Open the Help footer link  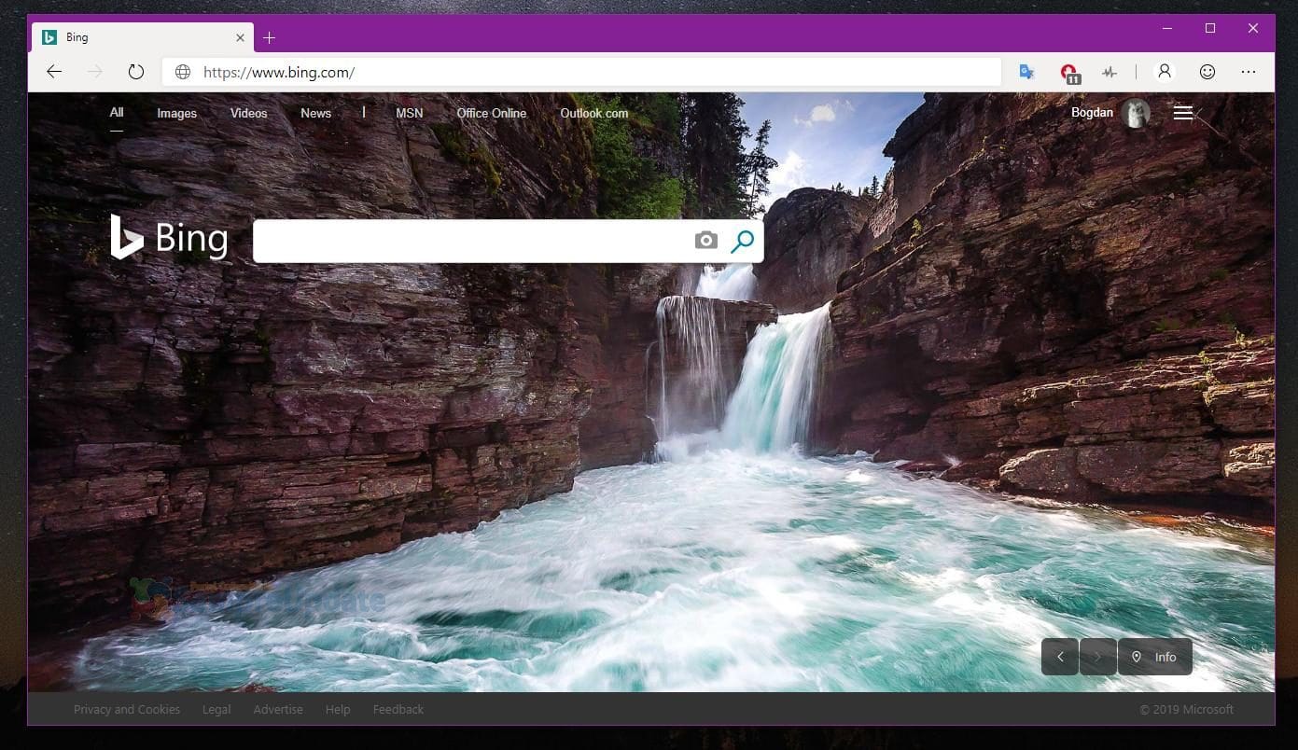click(x=338, y=709)
